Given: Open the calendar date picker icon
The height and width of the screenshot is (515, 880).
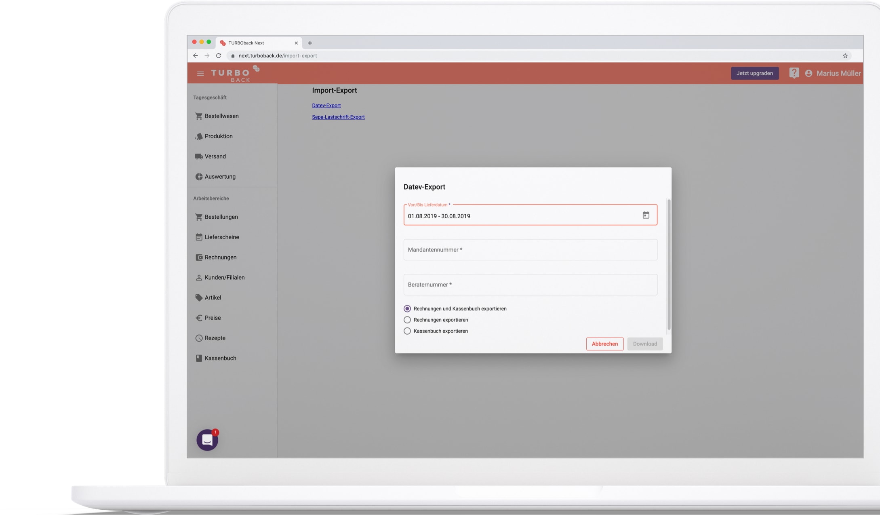Looking at the screenshot, I should [x=646, y=215].
